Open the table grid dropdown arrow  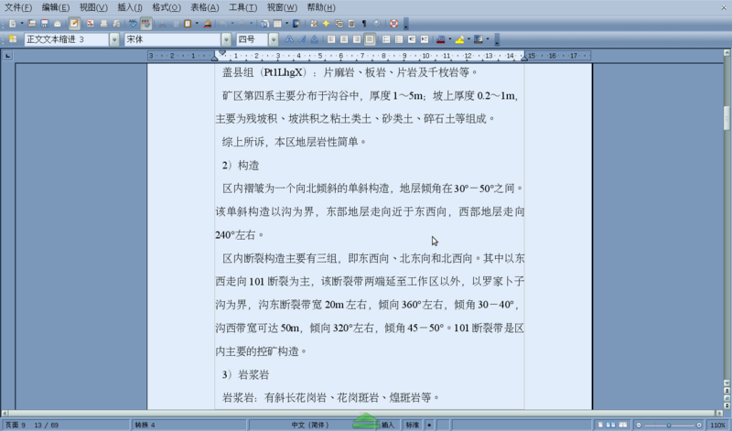(x=286, y=24)
